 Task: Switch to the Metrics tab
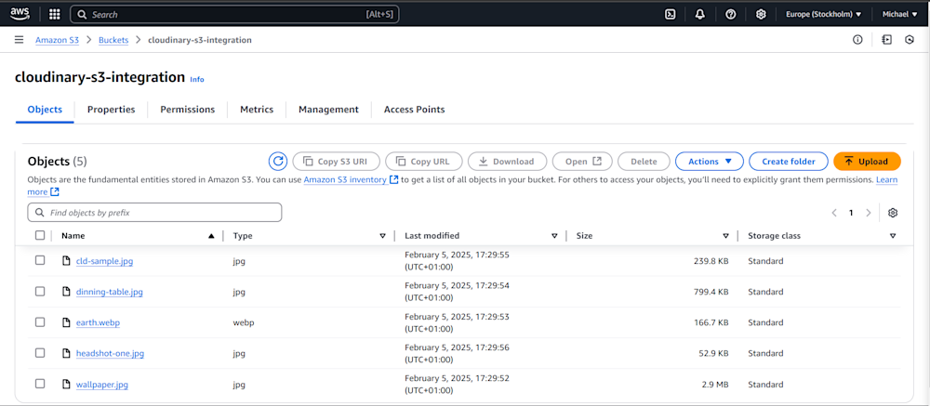pyautogui.click(x=257, y=110)
